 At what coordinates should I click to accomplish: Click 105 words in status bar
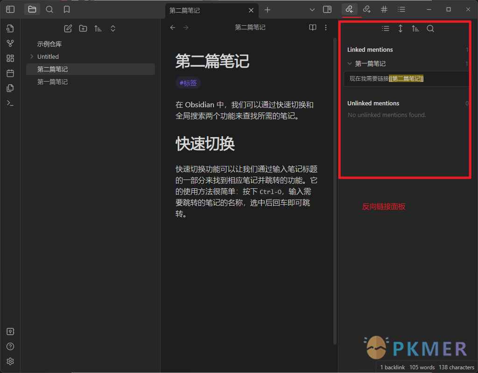pos(422,367)
